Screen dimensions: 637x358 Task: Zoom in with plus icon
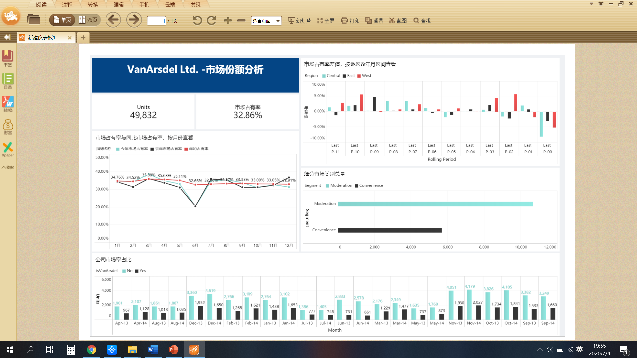228,21
